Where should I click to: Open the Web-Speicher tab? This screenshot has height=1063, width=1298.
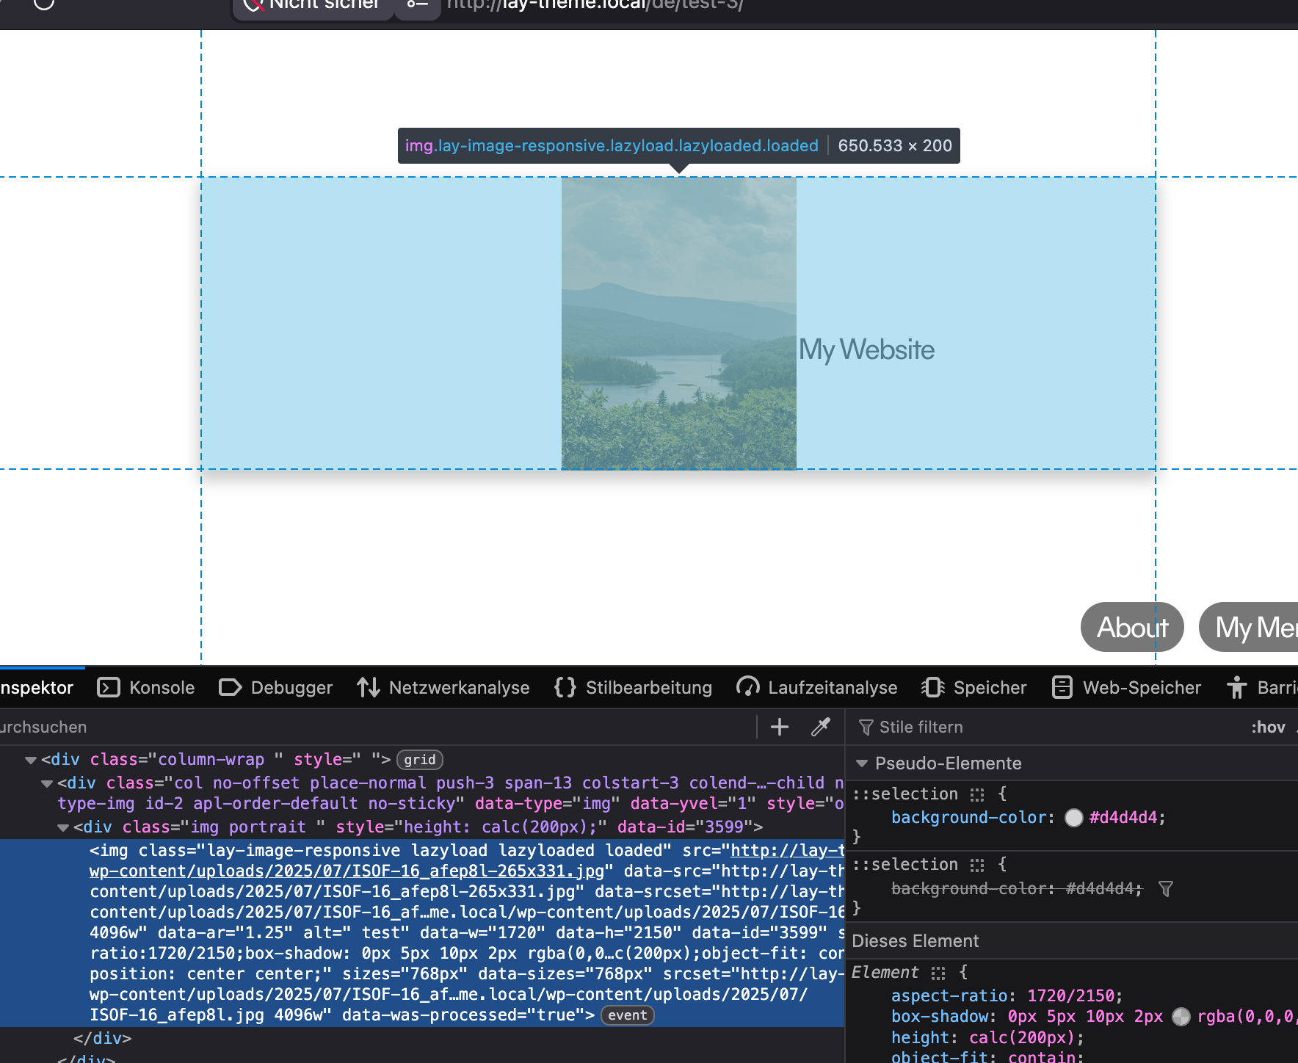pyautogui.click(x=1126, y=688)
